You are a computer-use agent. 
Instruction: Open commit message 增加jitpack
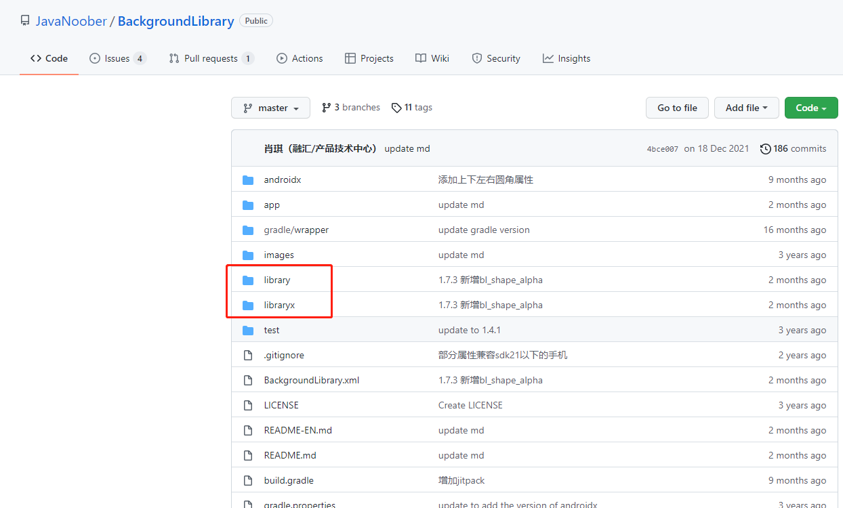pos(461,481)
